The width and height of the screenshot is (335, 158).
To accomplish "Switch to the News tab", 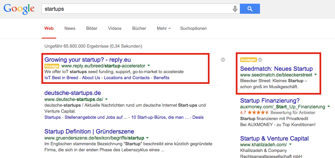I will (x=70, y=29).
